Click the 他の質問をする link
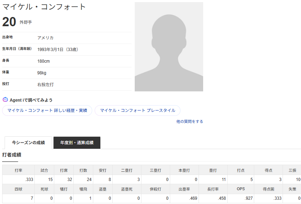 click(x=190, y=121)
